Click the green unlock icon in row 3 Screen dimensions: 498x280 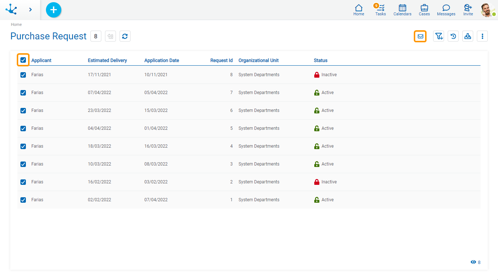(x=317, y=164)
